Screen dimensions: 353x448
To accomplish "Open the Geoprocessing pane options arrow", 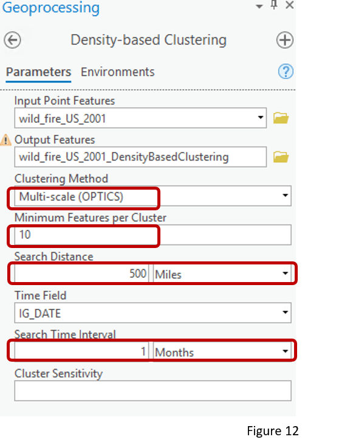I will pyautogui.click(x=259, y=6).
